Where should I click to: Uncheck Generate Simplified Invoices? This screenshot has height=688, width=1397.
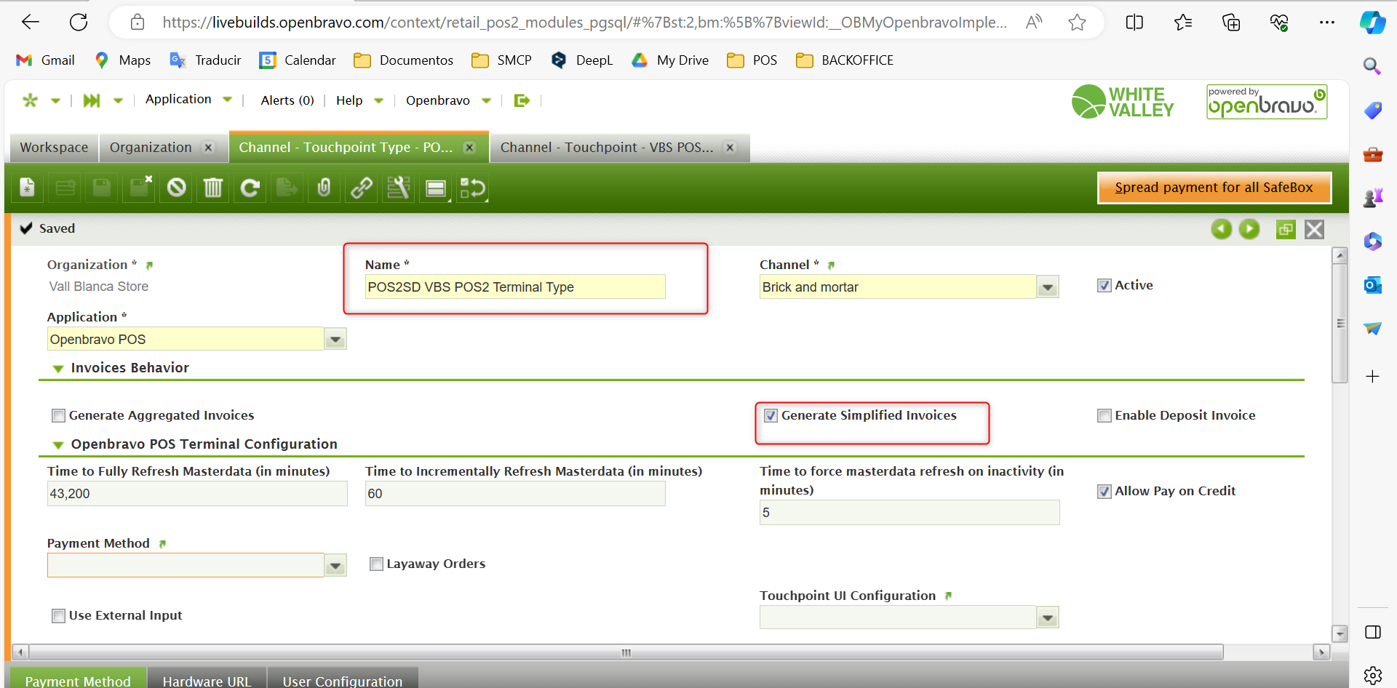pos(771,416)
